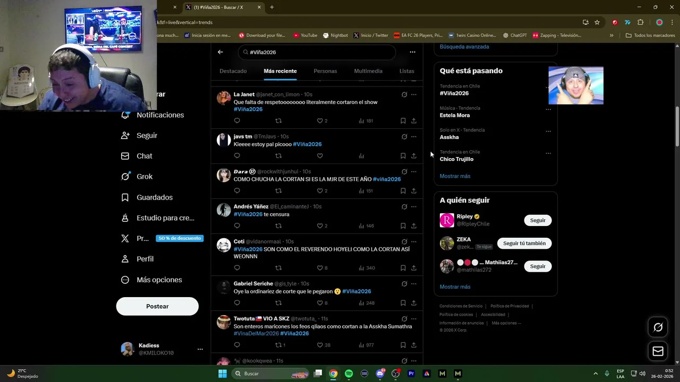The image size is (680, 382).
Task: Open Premiere Pro from taskbar
Action: (411, 374)
